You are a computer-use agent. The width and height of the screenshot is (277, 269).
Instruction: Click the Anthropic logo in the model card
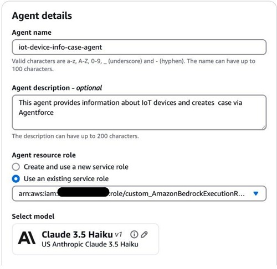27,238
